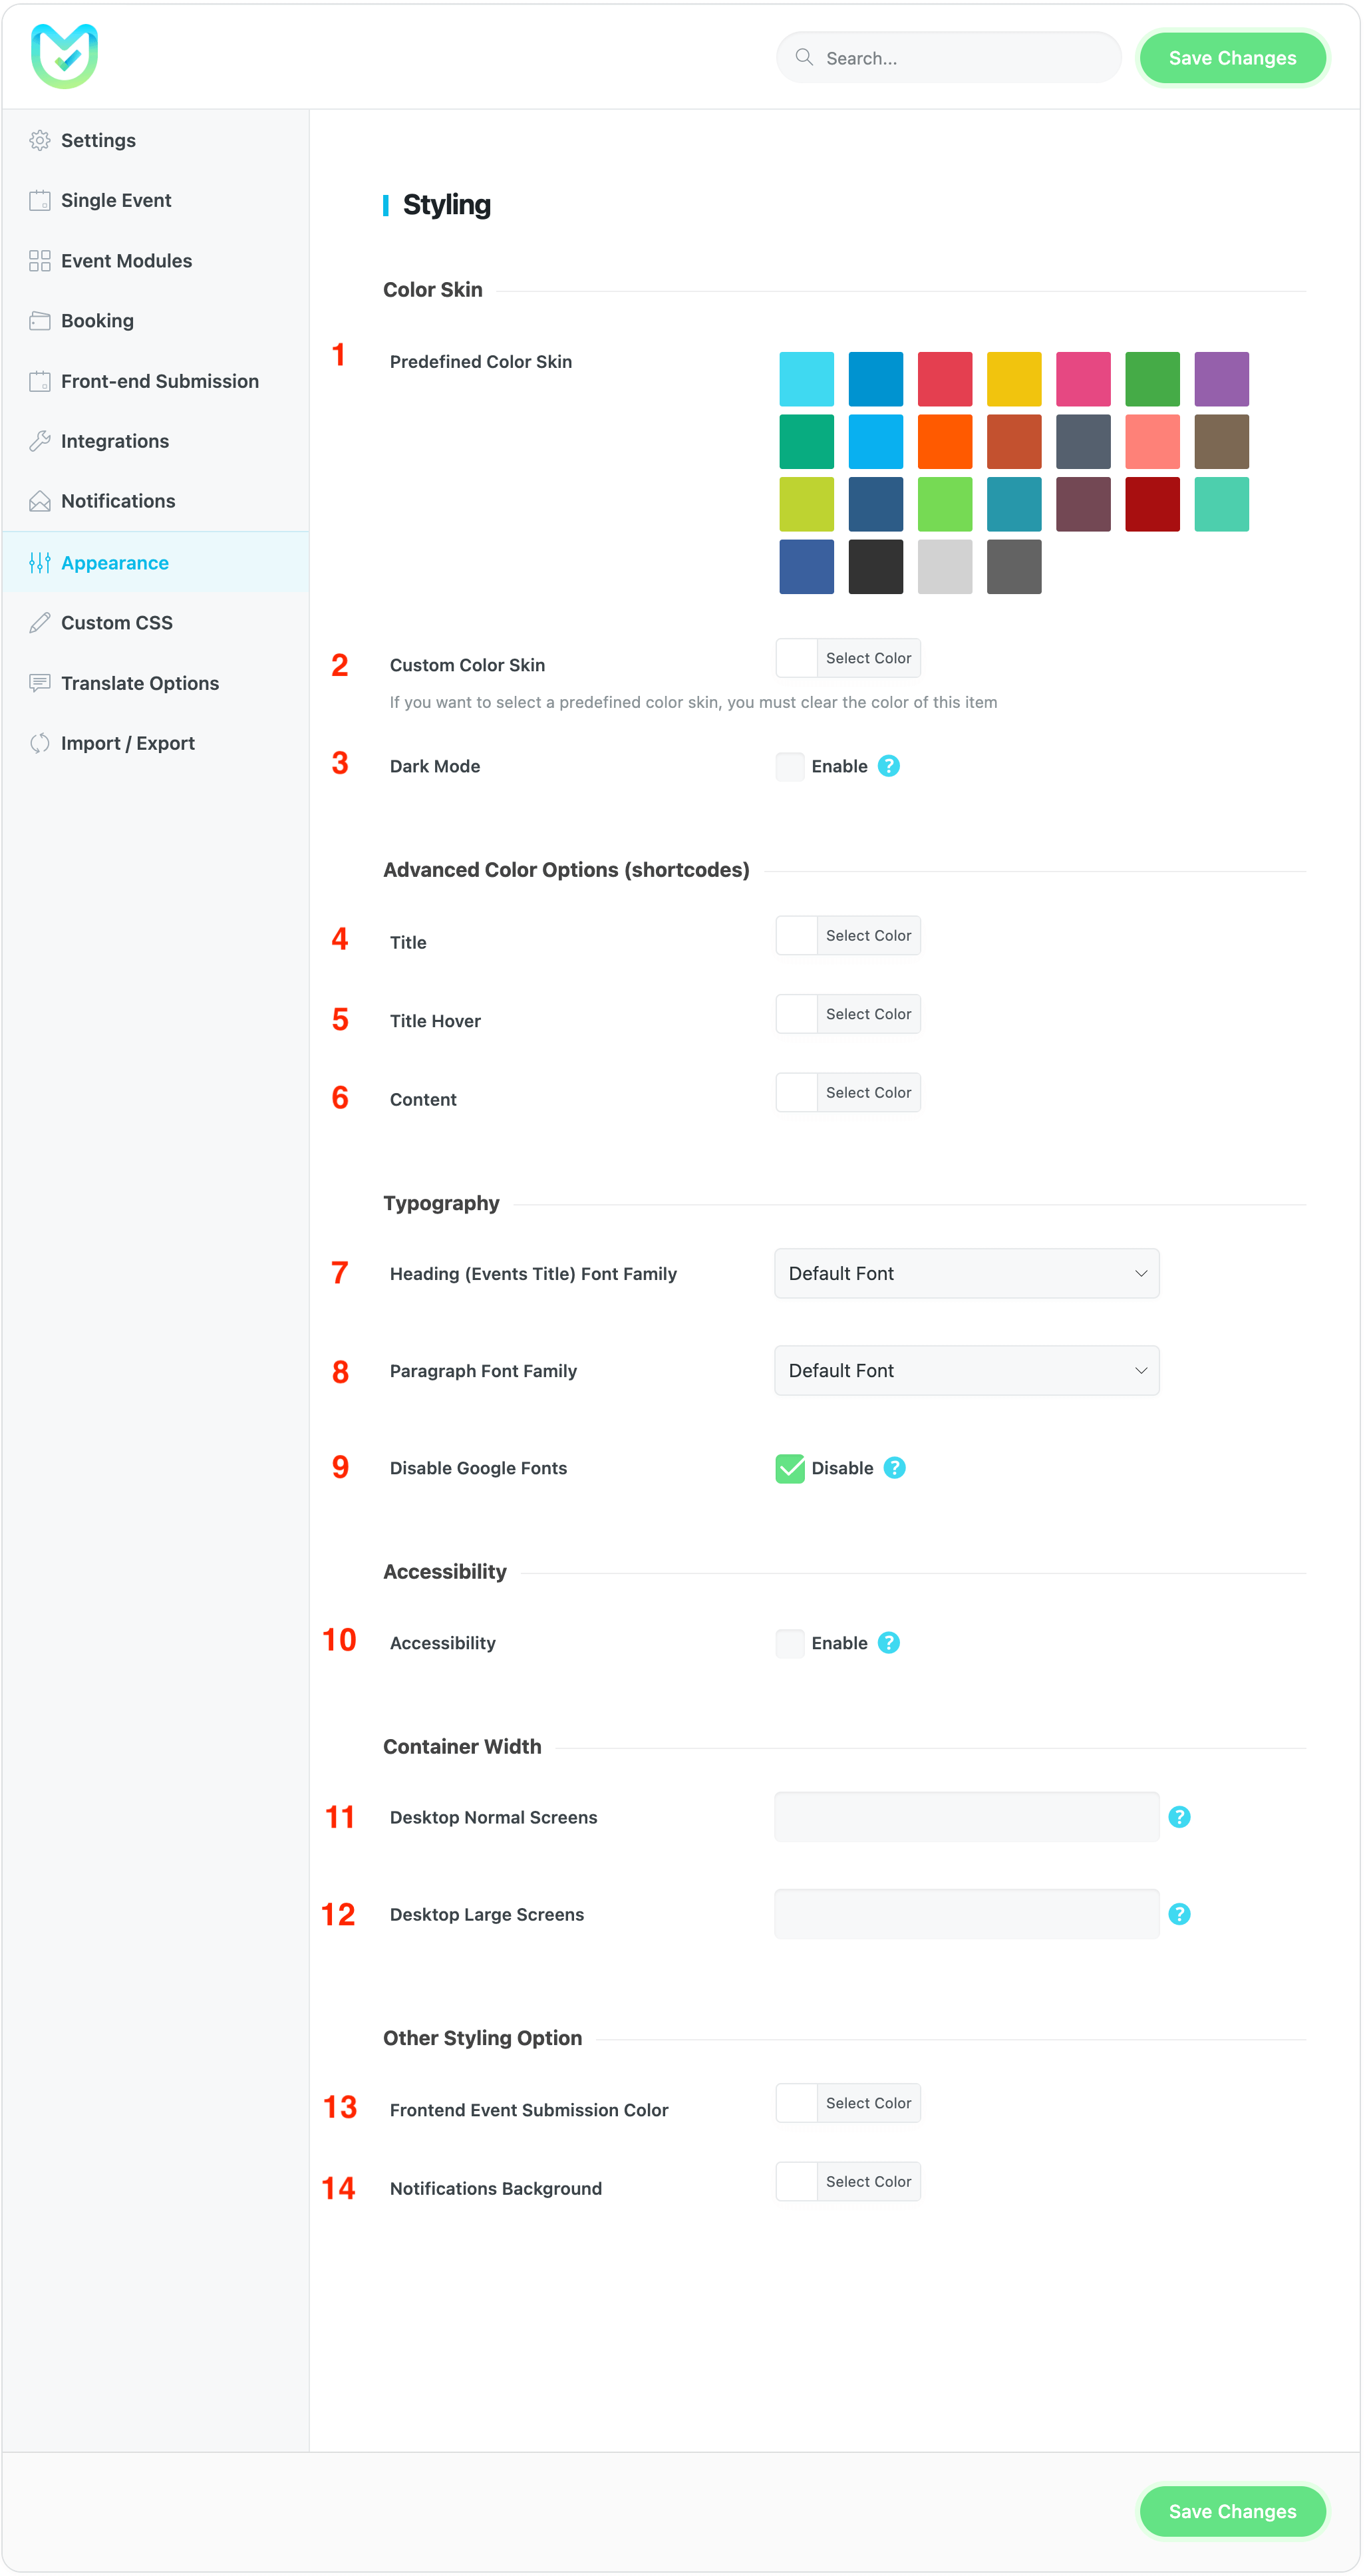Click the Integrations wrench icon
The height and width of the screenshot is (2576, 1365).
coord(40,441)
